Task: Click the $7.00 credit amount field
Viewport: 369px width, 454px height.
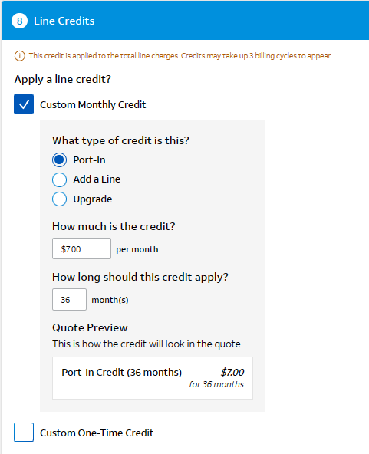Action: pyautogui.click(x=81, y=248)
